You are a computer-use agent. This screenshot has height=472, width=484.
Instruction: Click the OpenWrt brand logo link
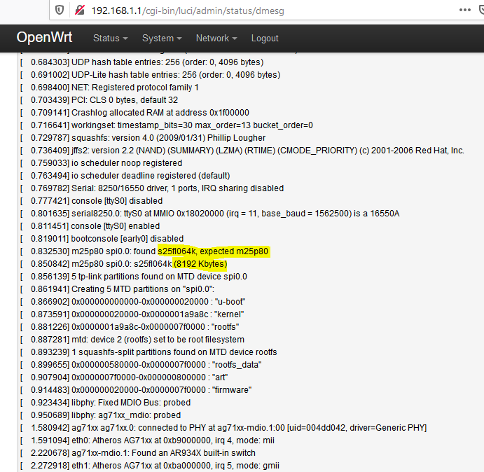[44, 37]
